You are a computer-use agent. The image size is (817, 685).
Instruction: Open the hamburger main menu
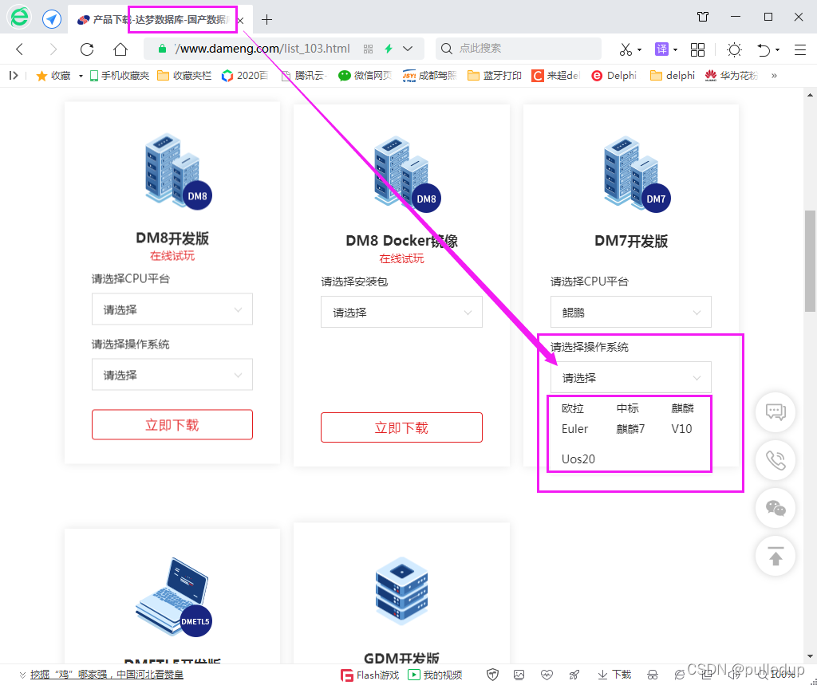[x=800, y=49]
